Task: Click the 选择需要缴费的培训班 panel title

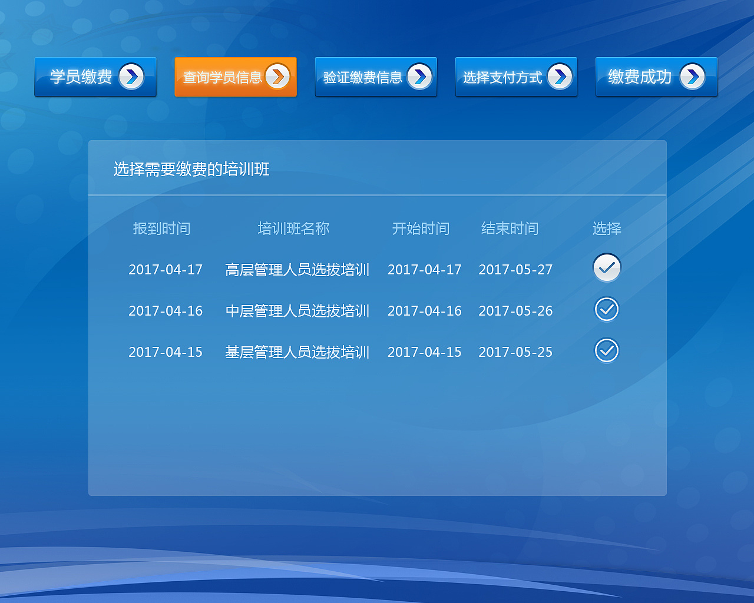Action: [190, 170]
